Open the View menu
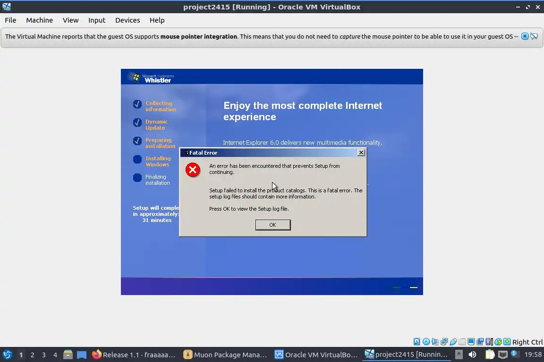The image size is (544, 362). click(71, 20)
